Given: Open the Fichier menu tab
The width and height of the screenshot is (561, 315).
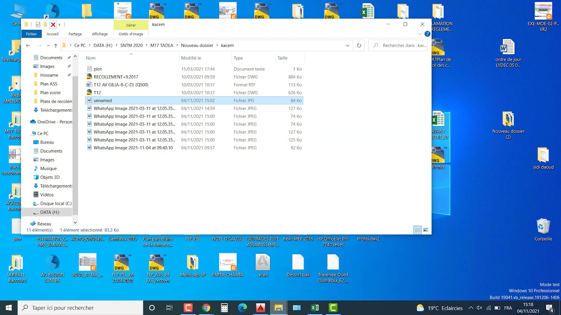Looking at the screenshot, I should pos(31,34).
